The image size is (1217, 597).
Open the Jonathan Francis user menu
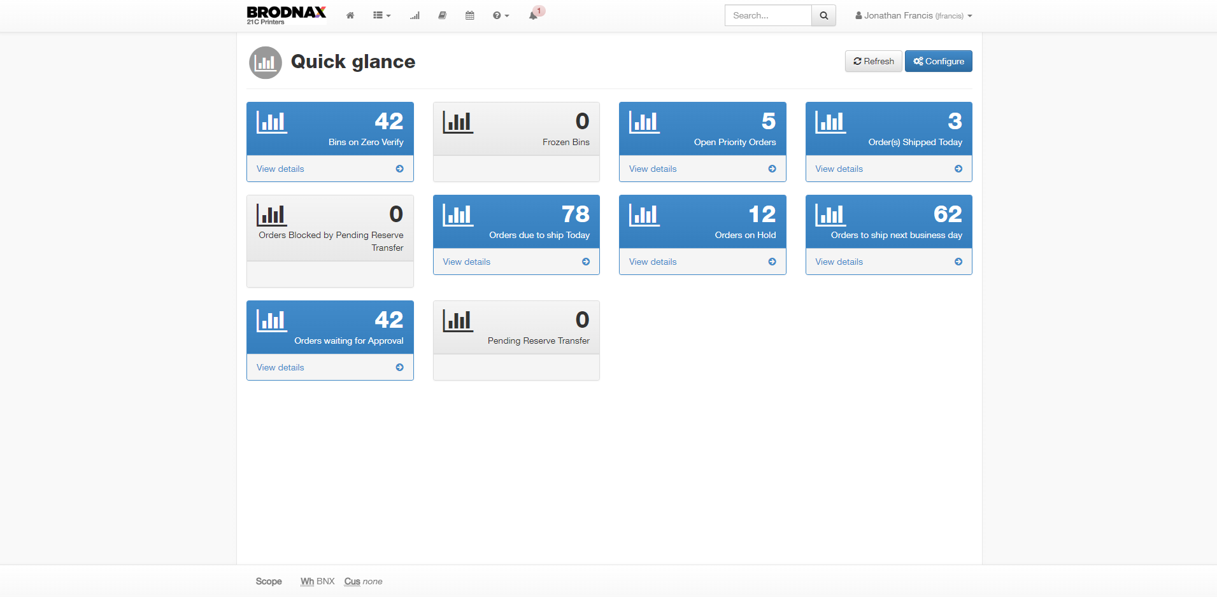click(x=913, y=16)
